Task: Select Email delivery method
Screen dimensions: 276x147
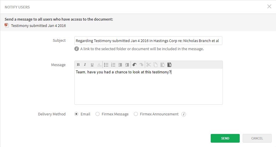Action: click(76, 114)
